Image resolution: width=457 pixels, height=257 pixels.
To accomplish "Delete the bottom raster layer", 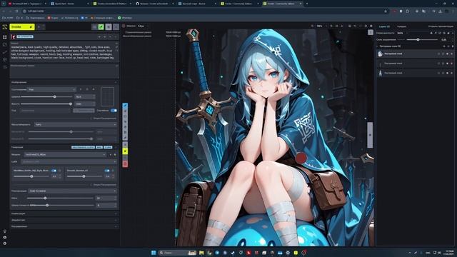I will point(452,73).
